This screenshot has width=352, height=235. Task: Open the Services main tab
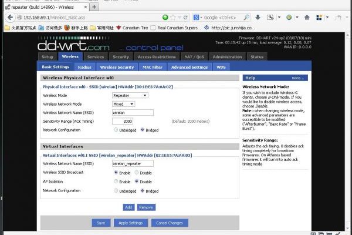[x=96, y=57]
